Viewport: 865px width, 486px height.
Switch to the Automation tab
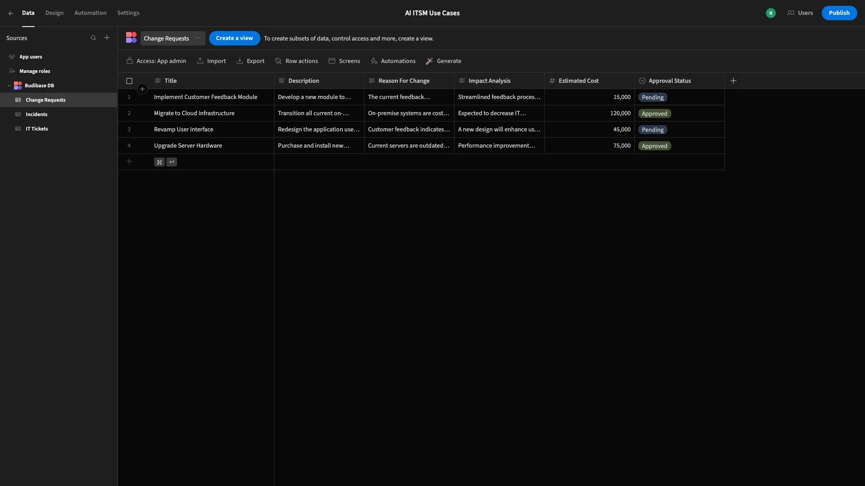[x=90, y=13]
